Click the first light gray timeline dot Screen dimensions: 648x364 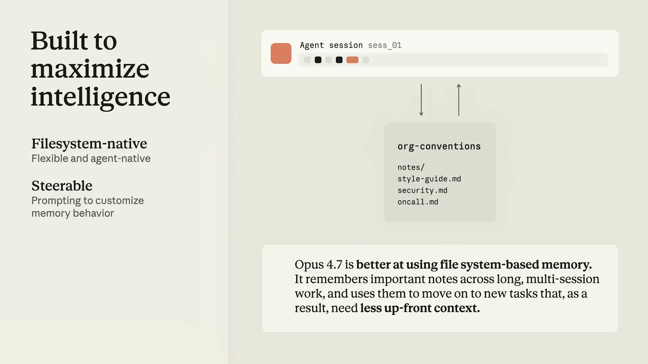[x=307, y=60]
